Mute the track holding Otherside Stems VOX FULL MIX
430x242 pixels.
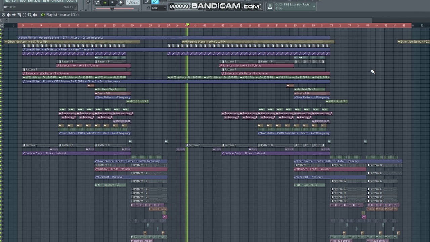coord(1,42)
